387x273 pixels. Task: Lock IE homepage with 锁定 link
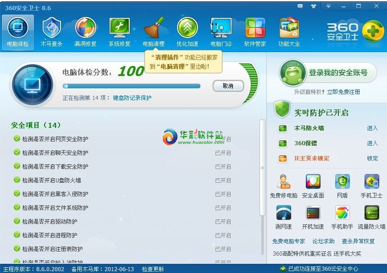point(372,158)
